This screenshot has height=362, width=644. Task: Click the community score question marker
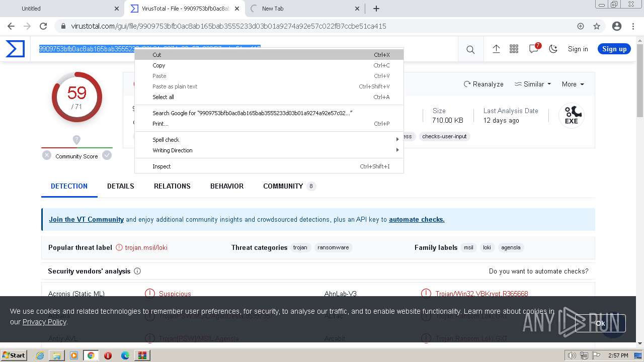click(76, 140)
